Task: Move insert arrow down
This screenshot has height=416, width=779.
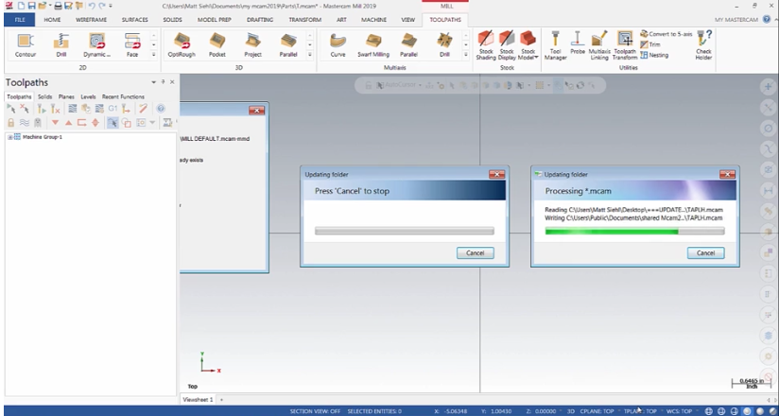Action: (x=55, y=123)
